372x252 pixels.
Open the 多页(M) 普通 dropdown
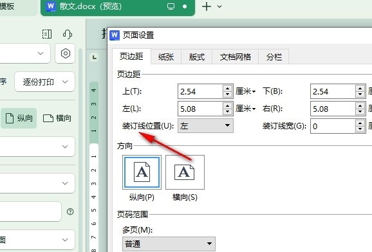click(x=169, y=244)
